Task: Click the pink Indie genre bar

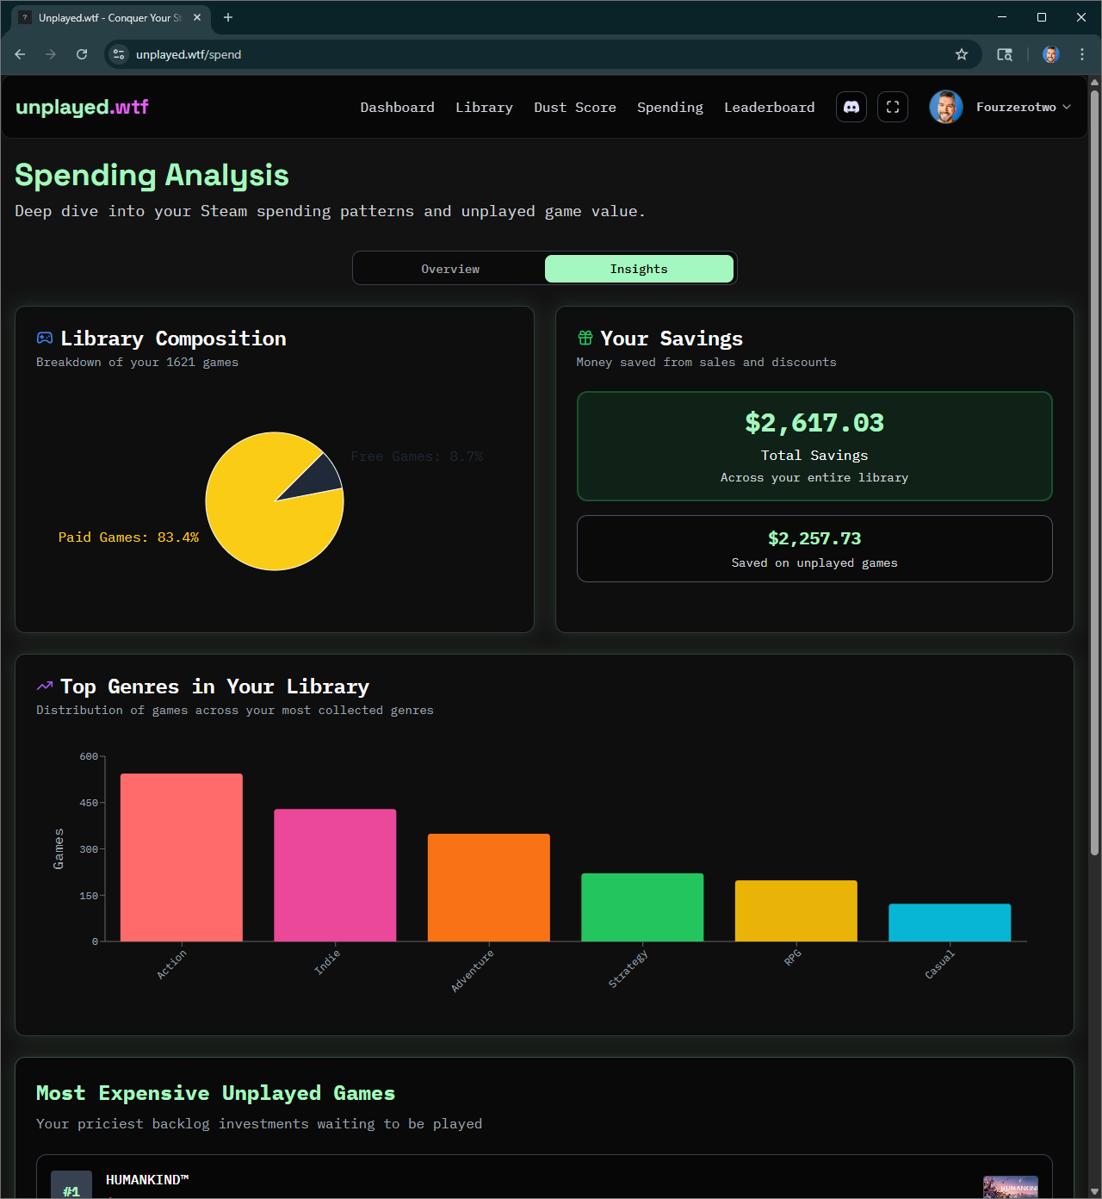Action: (x=335, y=875)
